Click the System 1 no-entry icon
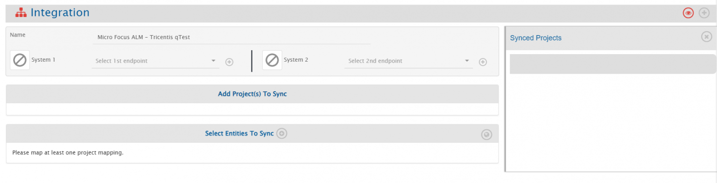Screen dimensions: 717x183 tap(20, 60)
